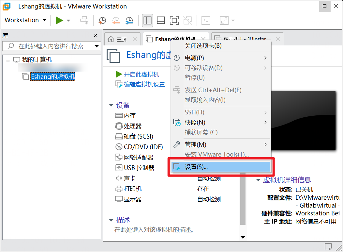Viewport: 343px width, 252px height.
Task: Click the Unity mode toolbar icon
Action: (x=188, y=20)
